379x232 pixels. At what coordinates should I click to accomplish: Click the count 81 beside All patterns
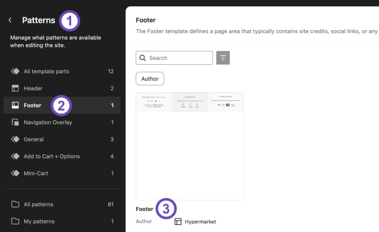pos(111,204)
